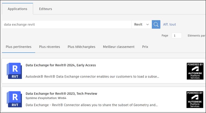
Task: Click the Page label beside the number box
Action: point(165,36)
